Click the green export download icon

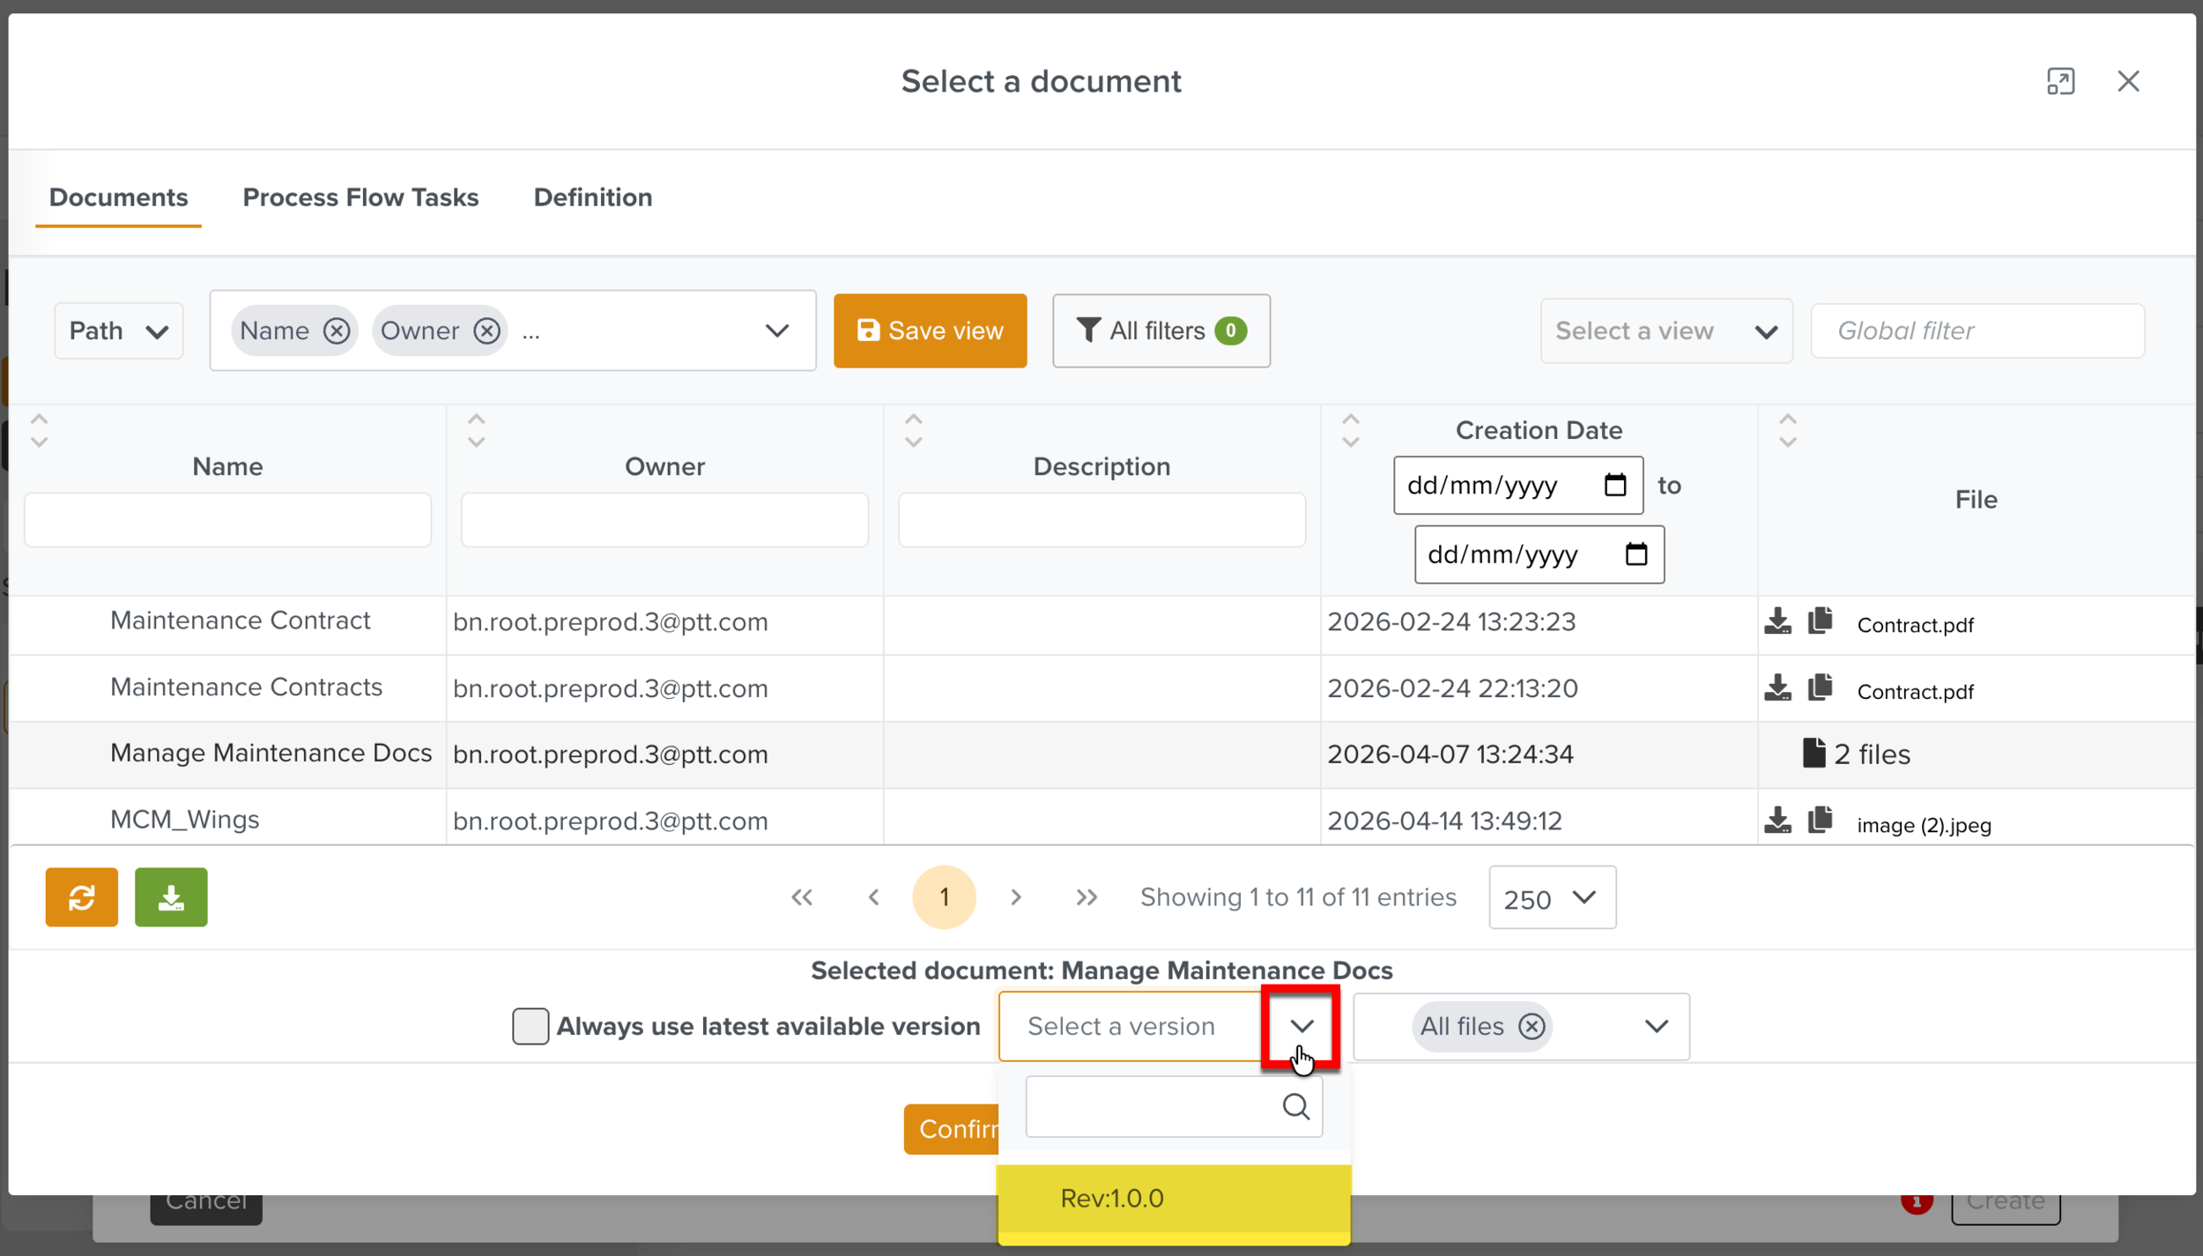[x=171, y=897]
